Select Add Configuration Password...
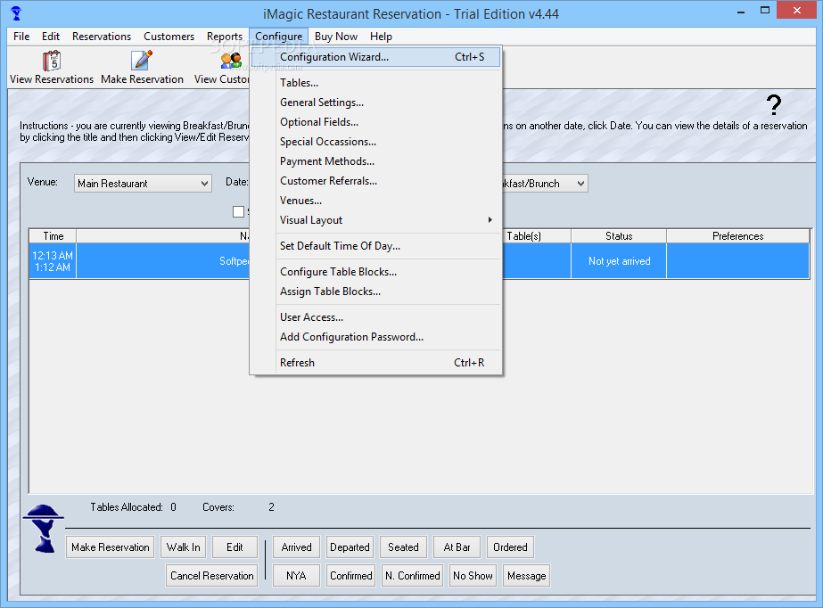Screen dimensions: 823x608 [x=375, y=337]
